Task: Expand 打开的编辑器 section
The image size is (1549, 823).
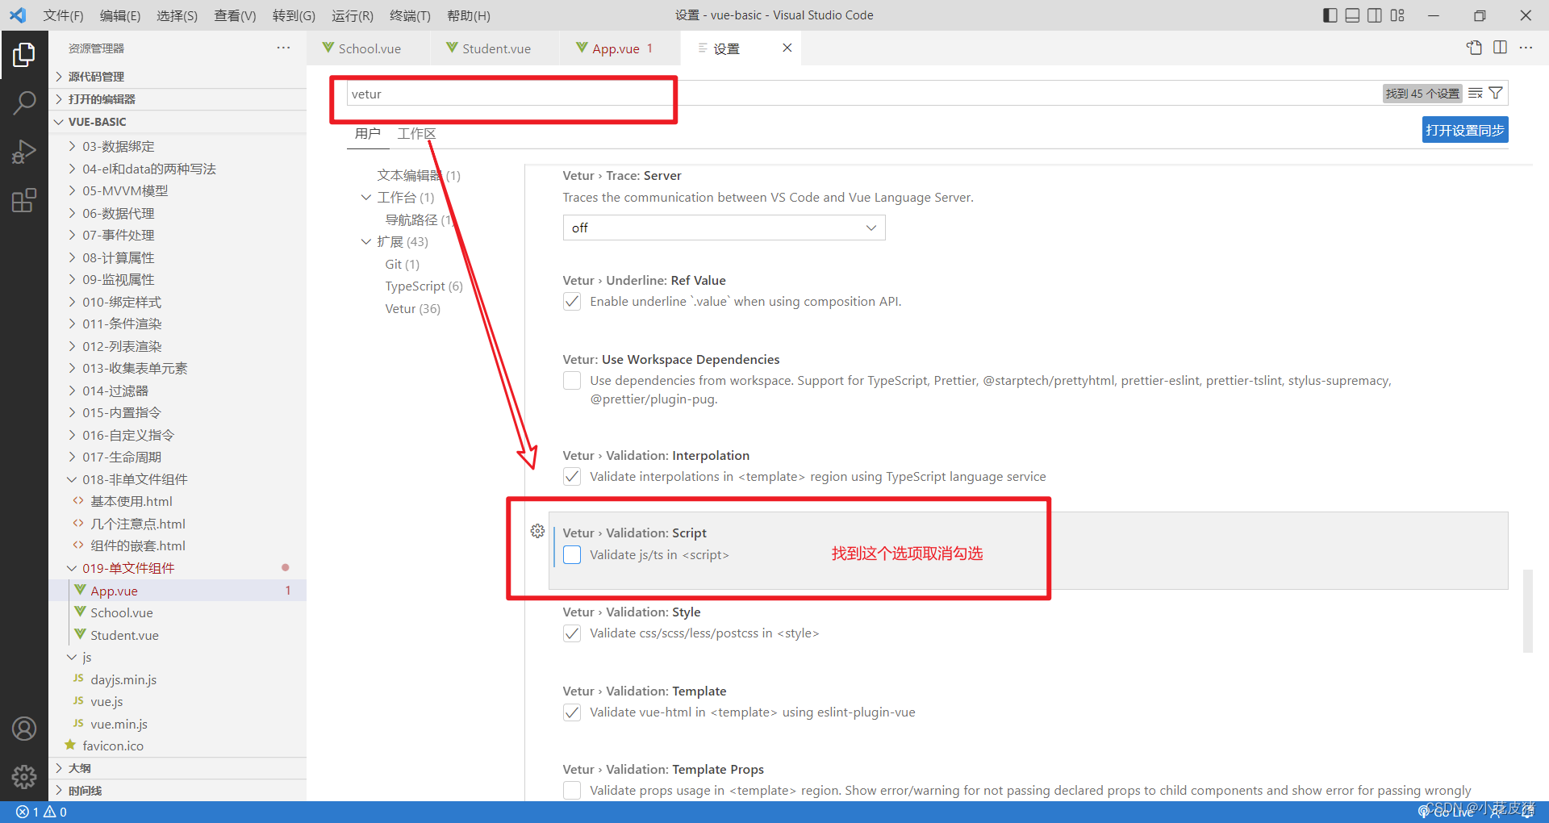Action: [177, 99]
